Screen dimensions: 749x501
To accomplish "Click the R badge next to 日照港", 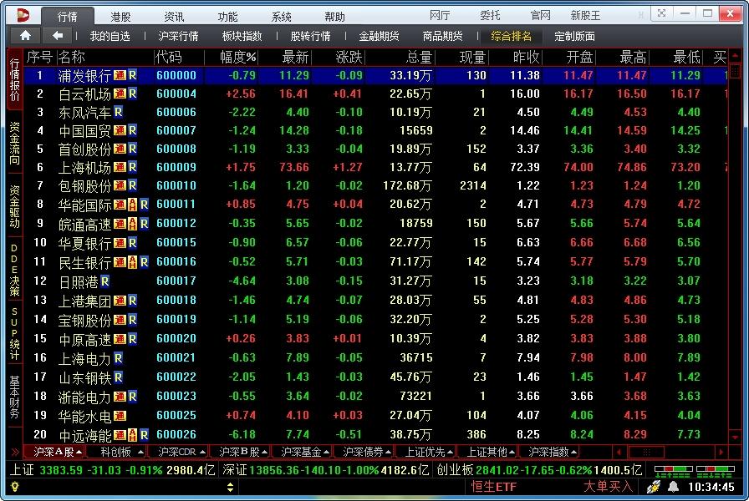I will (104, 281).
